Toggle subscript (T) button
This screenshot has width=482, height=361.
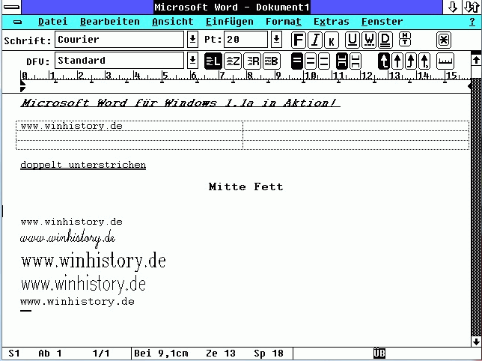pos(405,43)
